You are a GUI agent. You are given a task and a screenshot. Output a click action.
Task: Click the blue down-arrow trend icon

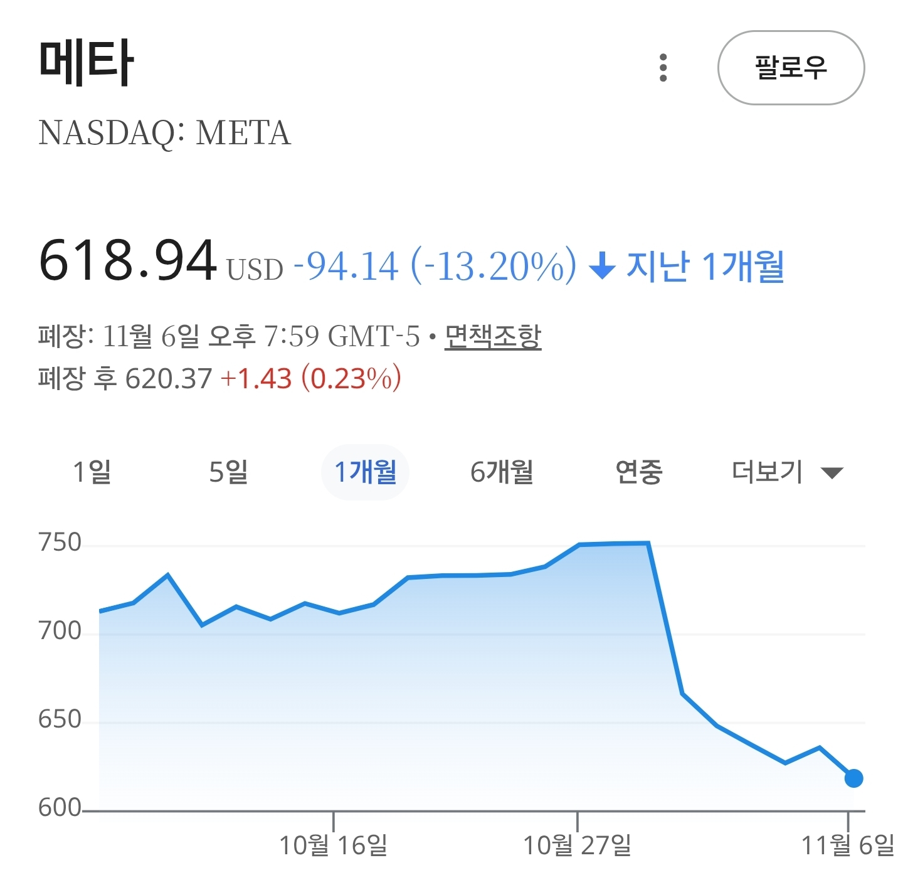coord(602,265)
